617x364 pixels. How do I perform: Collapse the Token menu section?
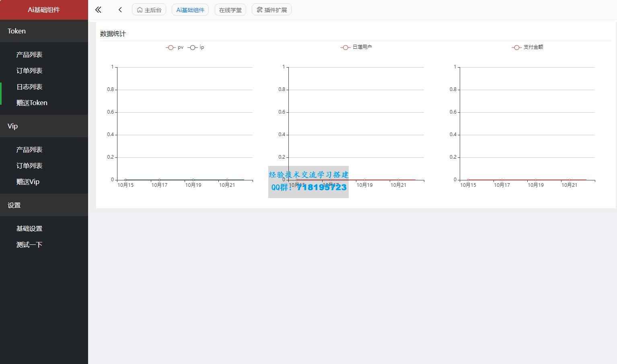44,31
